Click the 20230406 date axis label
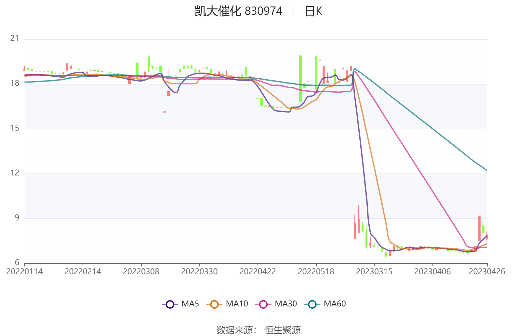 (x=432, y=271)
